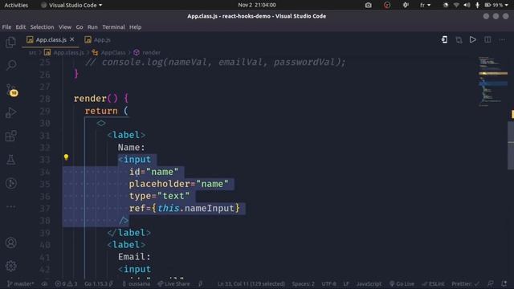Click Activities in the top bar
Viewport: 514px width, 289px height.
coord(16,6)
